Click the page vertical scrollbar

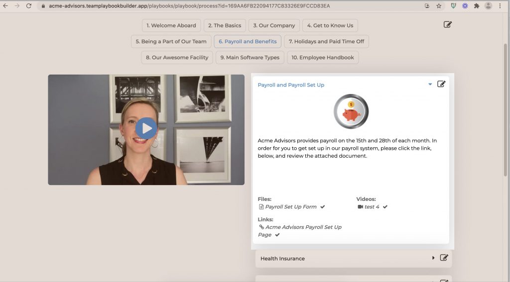(x=506, y=110)
